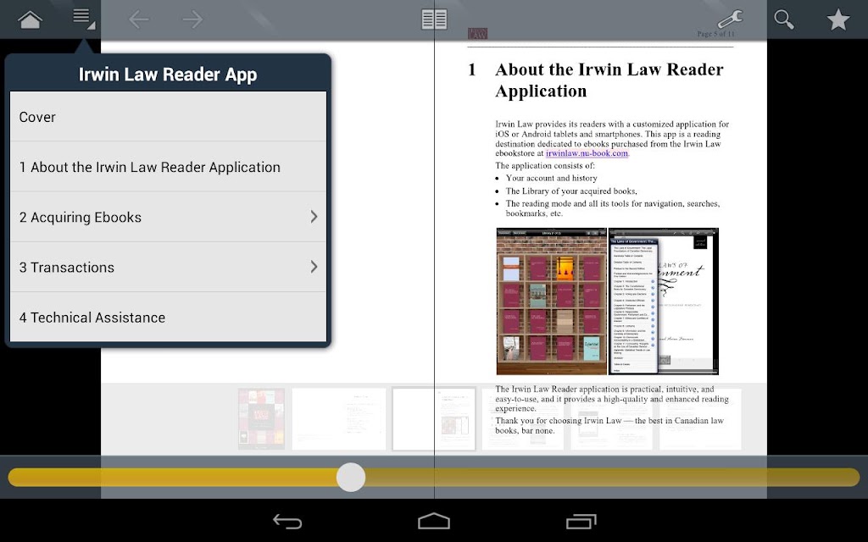Tap the Android back button
868x542 pixels.
287,521
